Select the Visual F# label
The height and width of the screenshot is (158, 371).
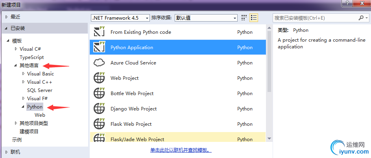point(37,98)
